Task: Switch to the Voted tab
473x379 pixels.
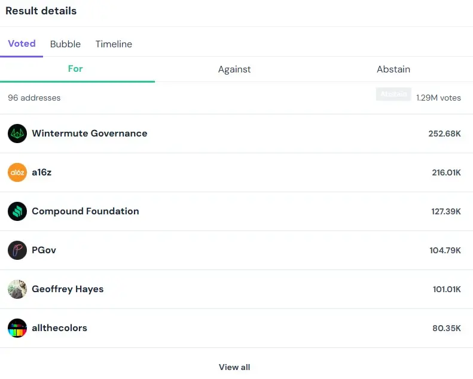Action: tap(22, 44)
